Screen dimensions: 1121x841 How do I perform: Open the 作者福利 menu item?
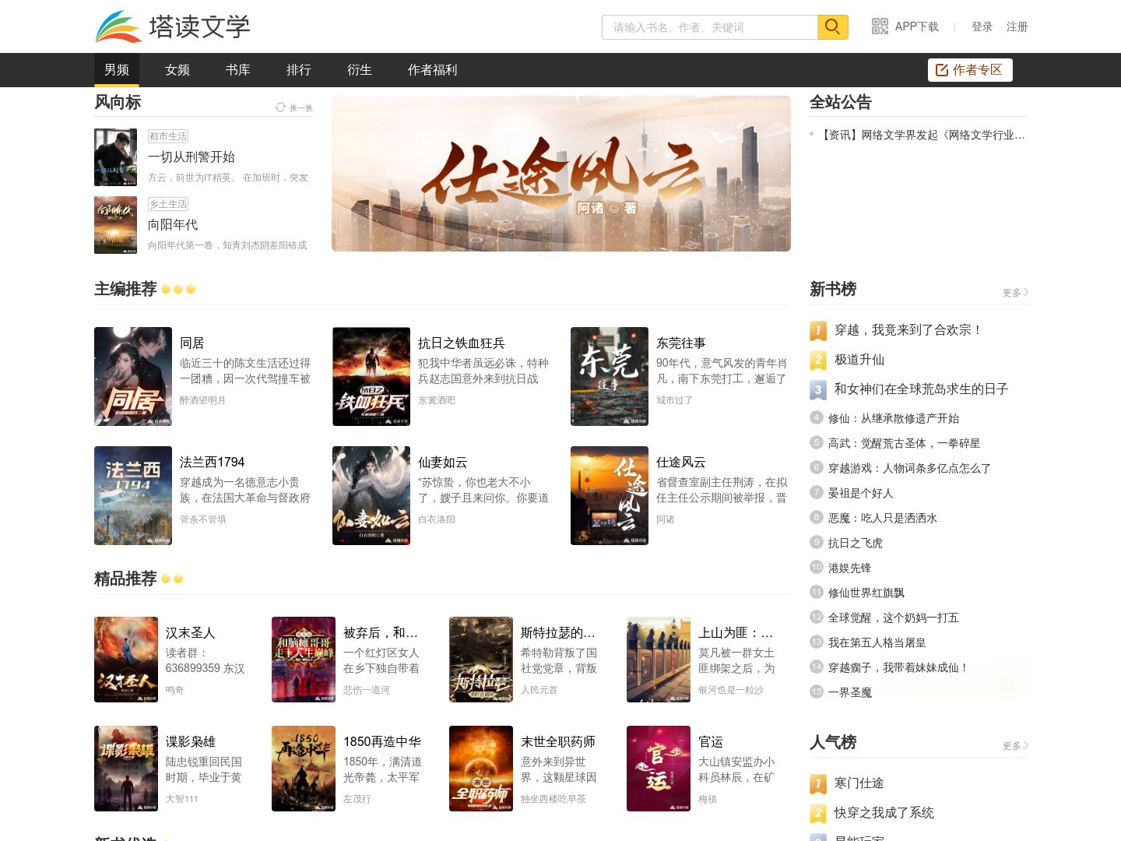433,70
